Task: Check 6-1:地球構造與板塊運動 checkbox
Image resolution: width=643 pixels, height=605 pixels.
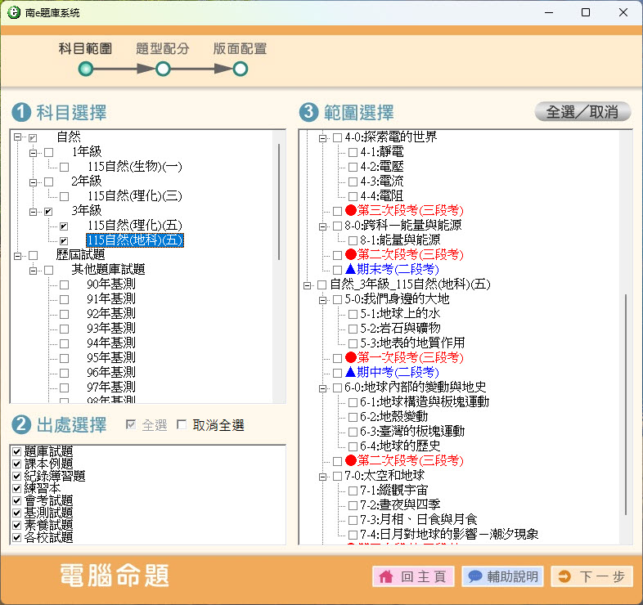Action: point(353,402)
